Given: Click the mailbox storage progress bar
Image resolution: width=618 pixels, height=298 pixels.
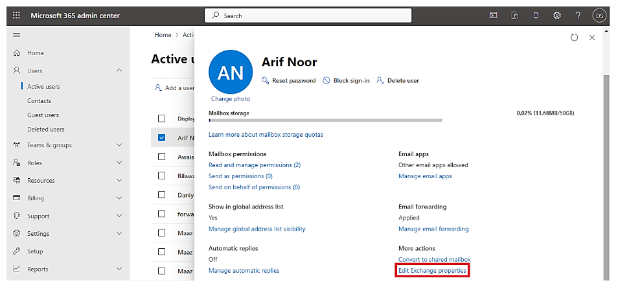Looking at the screenshot, I should click(325, 120).
